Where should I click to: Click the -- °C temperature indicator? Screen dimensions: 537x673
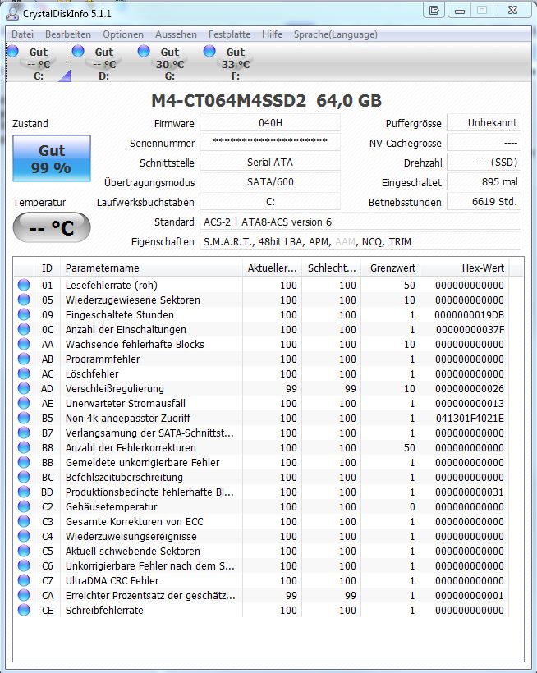pos(52,227)
